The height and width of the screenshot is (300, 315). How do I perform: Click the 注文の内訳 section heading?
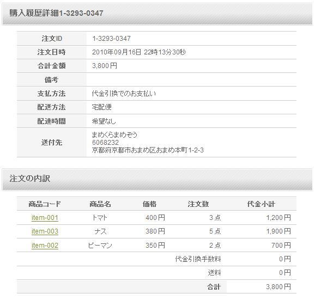[x=30, y=179]
